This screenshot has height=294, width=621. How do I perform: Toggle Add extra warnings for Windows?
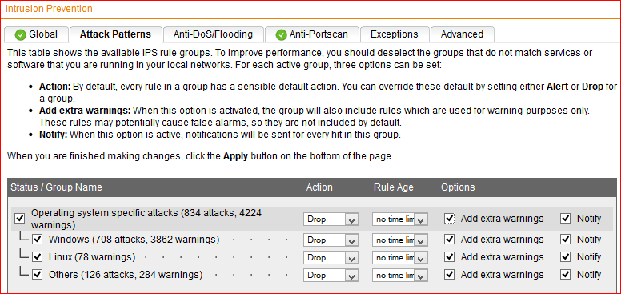tap(449, 240)
